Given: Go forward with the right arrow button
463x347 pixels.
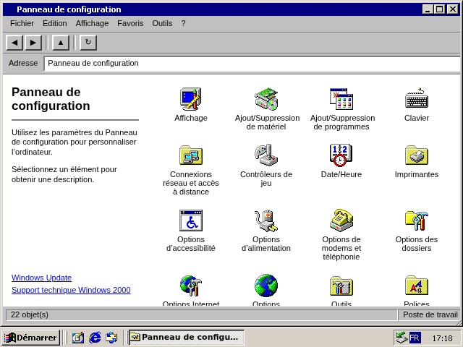Looking at the screenshot, I should [x=33, y=43].
